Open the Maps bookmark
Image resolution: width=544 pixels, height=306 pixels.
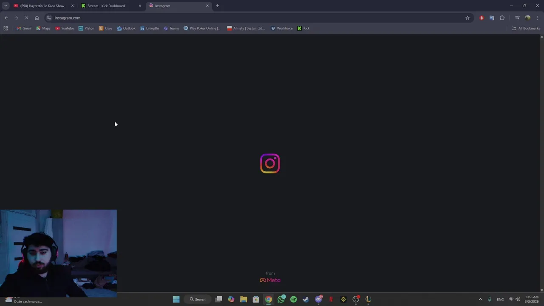tap(43, 28)
